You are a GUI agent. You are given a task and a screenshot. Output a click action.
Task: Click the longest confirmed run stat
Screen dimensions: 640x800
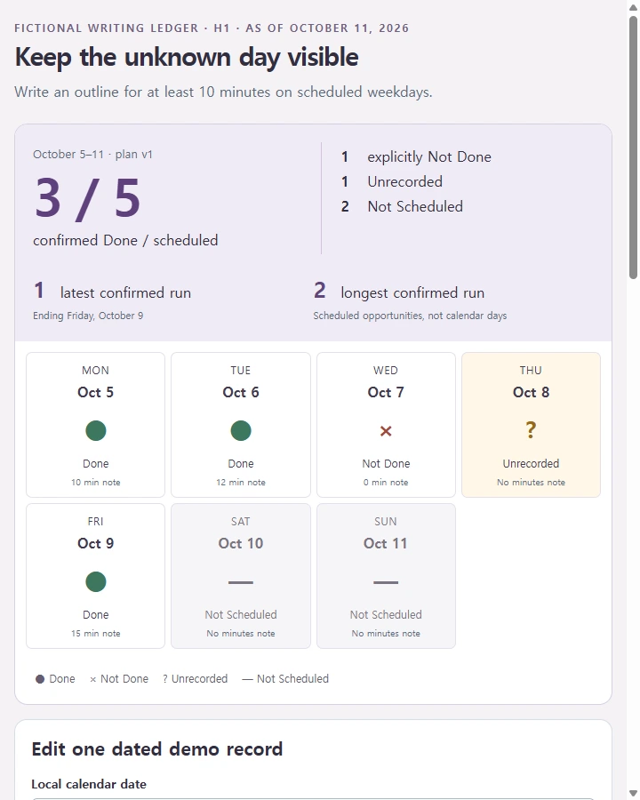[x=399, y=292]
